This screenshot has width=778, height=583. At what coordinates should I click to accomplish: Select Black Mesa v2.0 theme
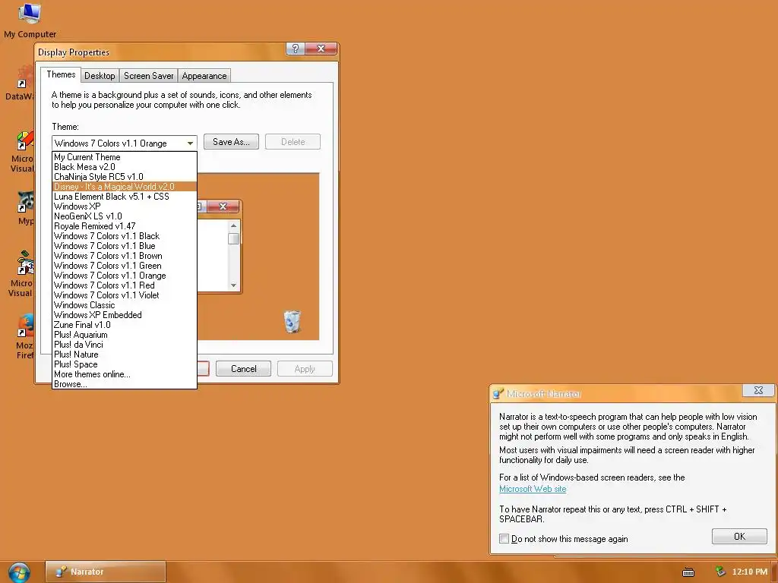click(125, 167)
